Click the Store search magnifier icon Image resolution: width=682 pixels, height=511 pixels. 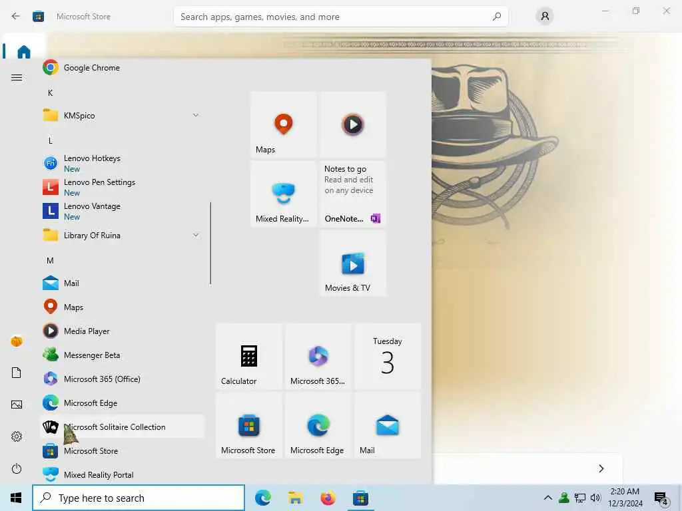click(x=497, y=17)
